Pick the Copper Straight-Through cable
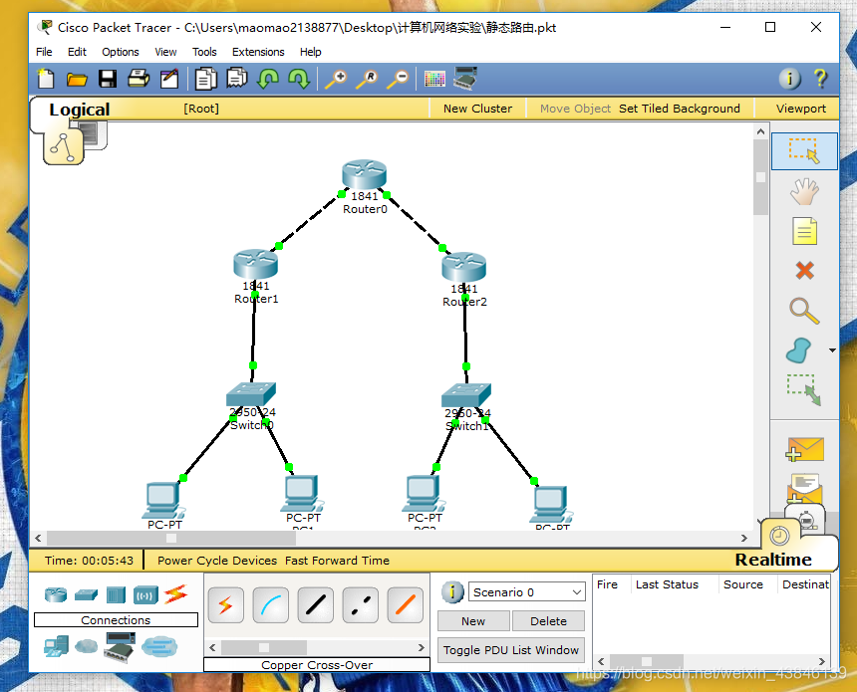This screenshot has height=692, width=857. tap(315, 605)
